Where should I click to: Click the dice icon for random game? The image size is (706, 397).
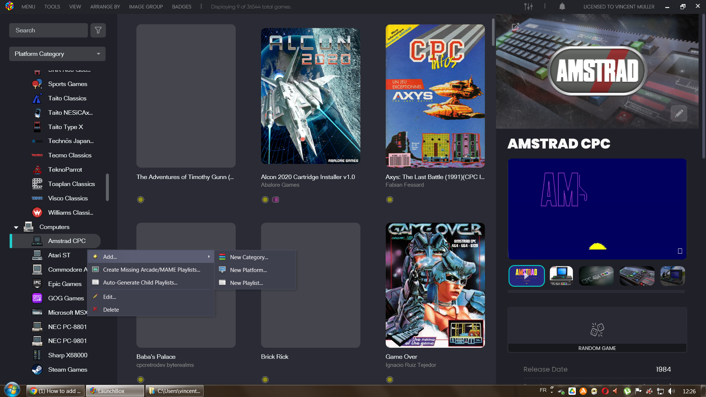click(x=597, y=330)
